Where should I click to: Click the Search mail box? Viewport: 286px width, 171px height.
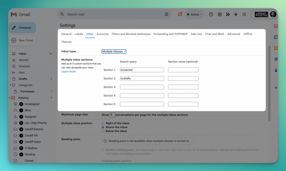114,14
